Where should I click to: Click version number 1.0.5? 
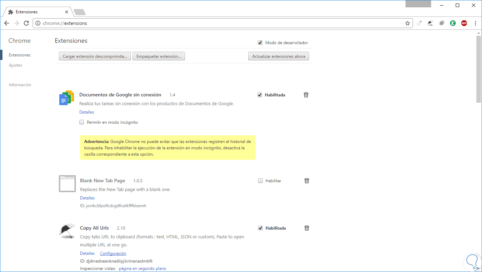click(138, 181)
